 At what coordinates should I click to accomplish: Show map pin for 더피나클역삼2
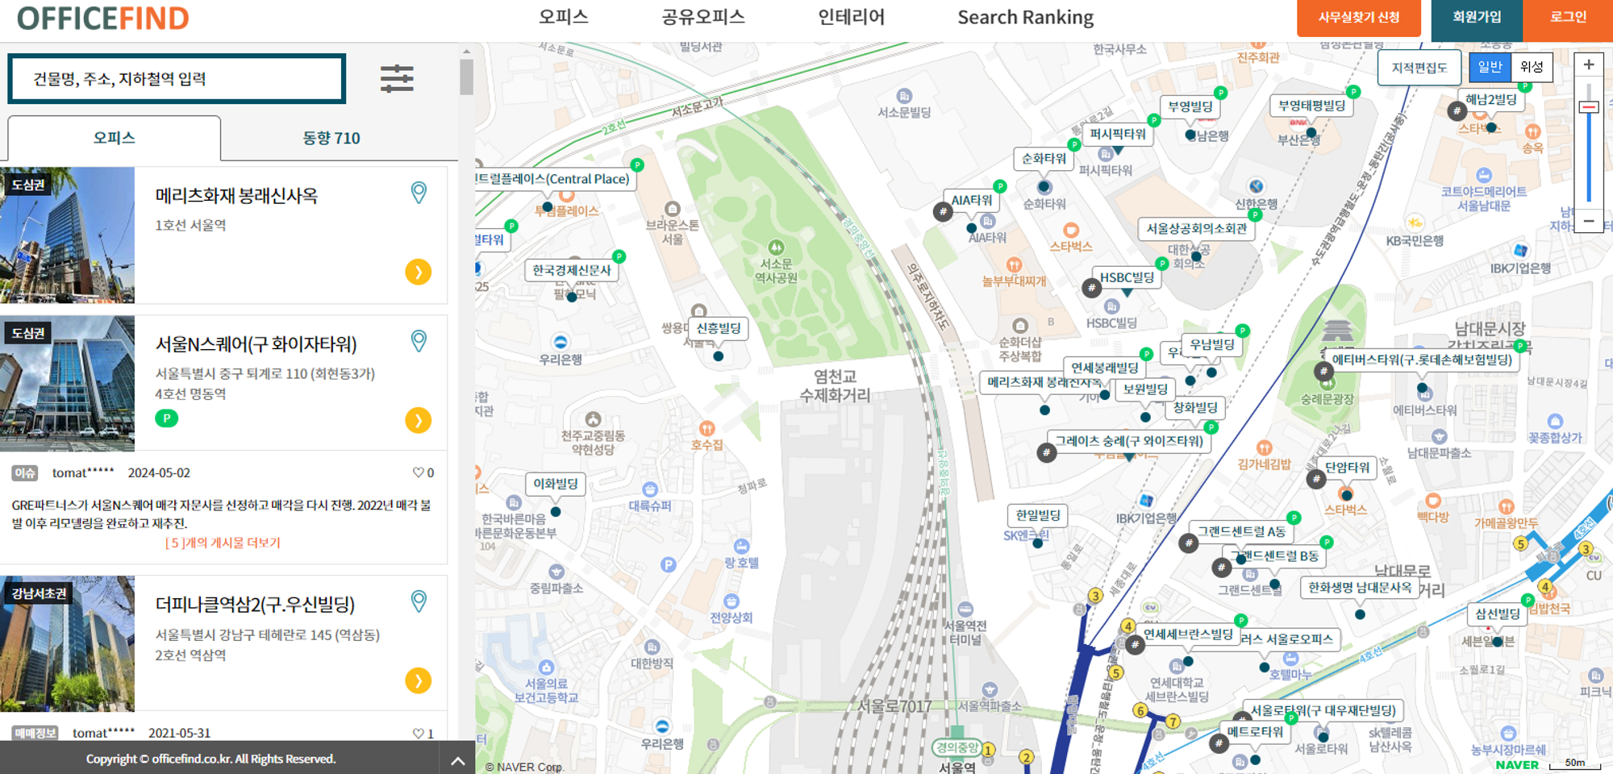point(419,601)
